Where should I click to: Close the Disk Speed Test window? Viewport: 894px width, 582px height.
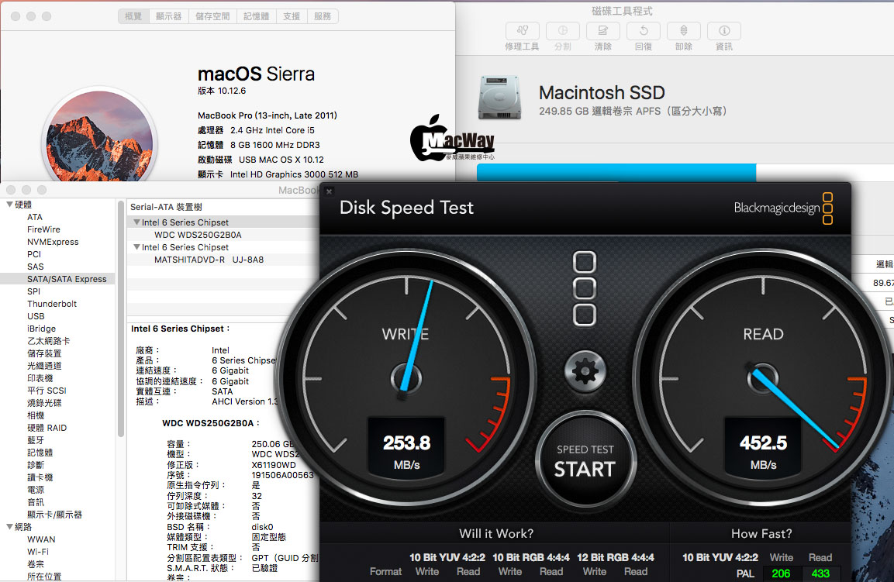329,191
